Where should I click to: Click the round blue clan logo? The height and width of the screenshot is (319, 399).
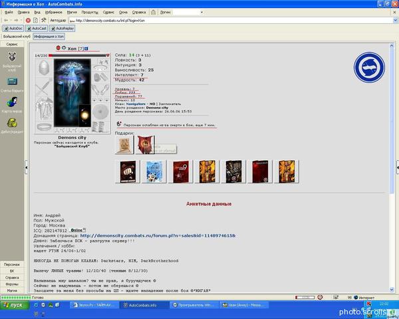[x=369, y=67]
